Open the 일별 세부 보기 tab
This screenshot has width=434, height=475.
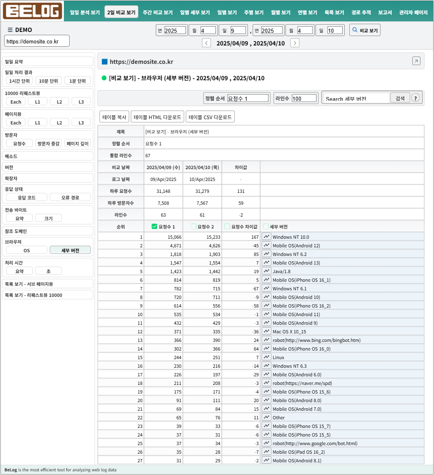coord(195,12)
